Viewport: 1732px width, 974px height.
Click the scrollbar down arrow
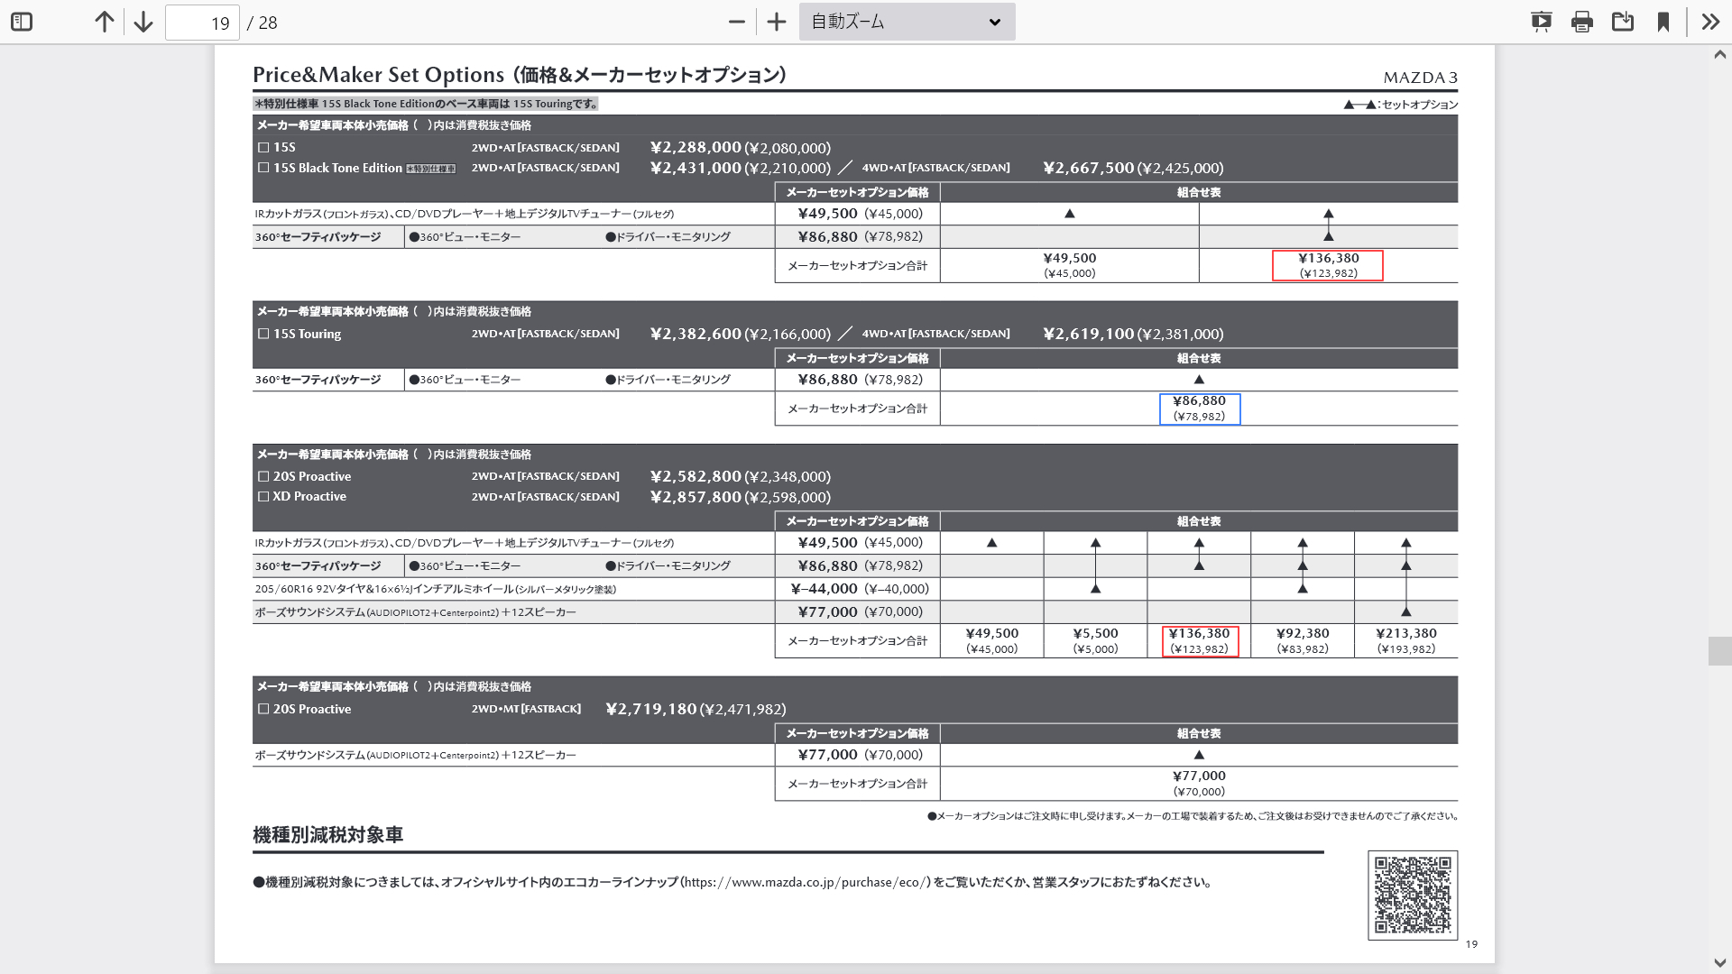pyautogui.click(x=1719, y=962)
